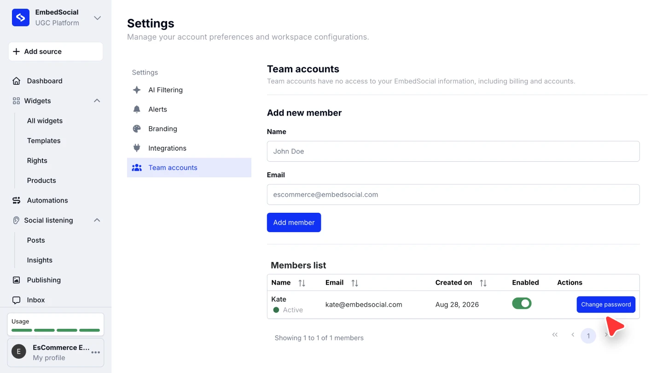Click the Team accounts people icon

pos(137,168)
